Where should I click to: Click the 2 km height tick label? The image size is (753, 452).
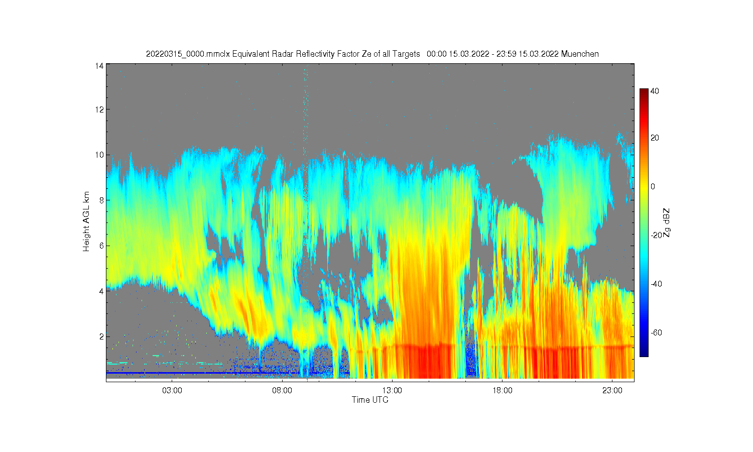pos(101,336)
